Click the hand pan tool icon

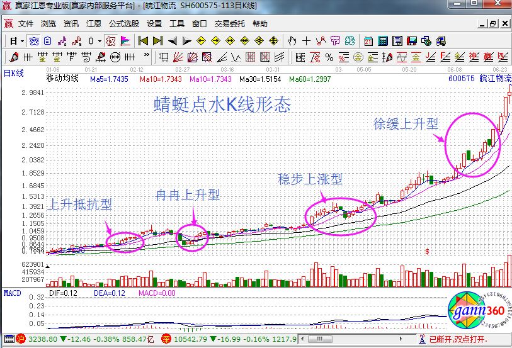point(291,41)
